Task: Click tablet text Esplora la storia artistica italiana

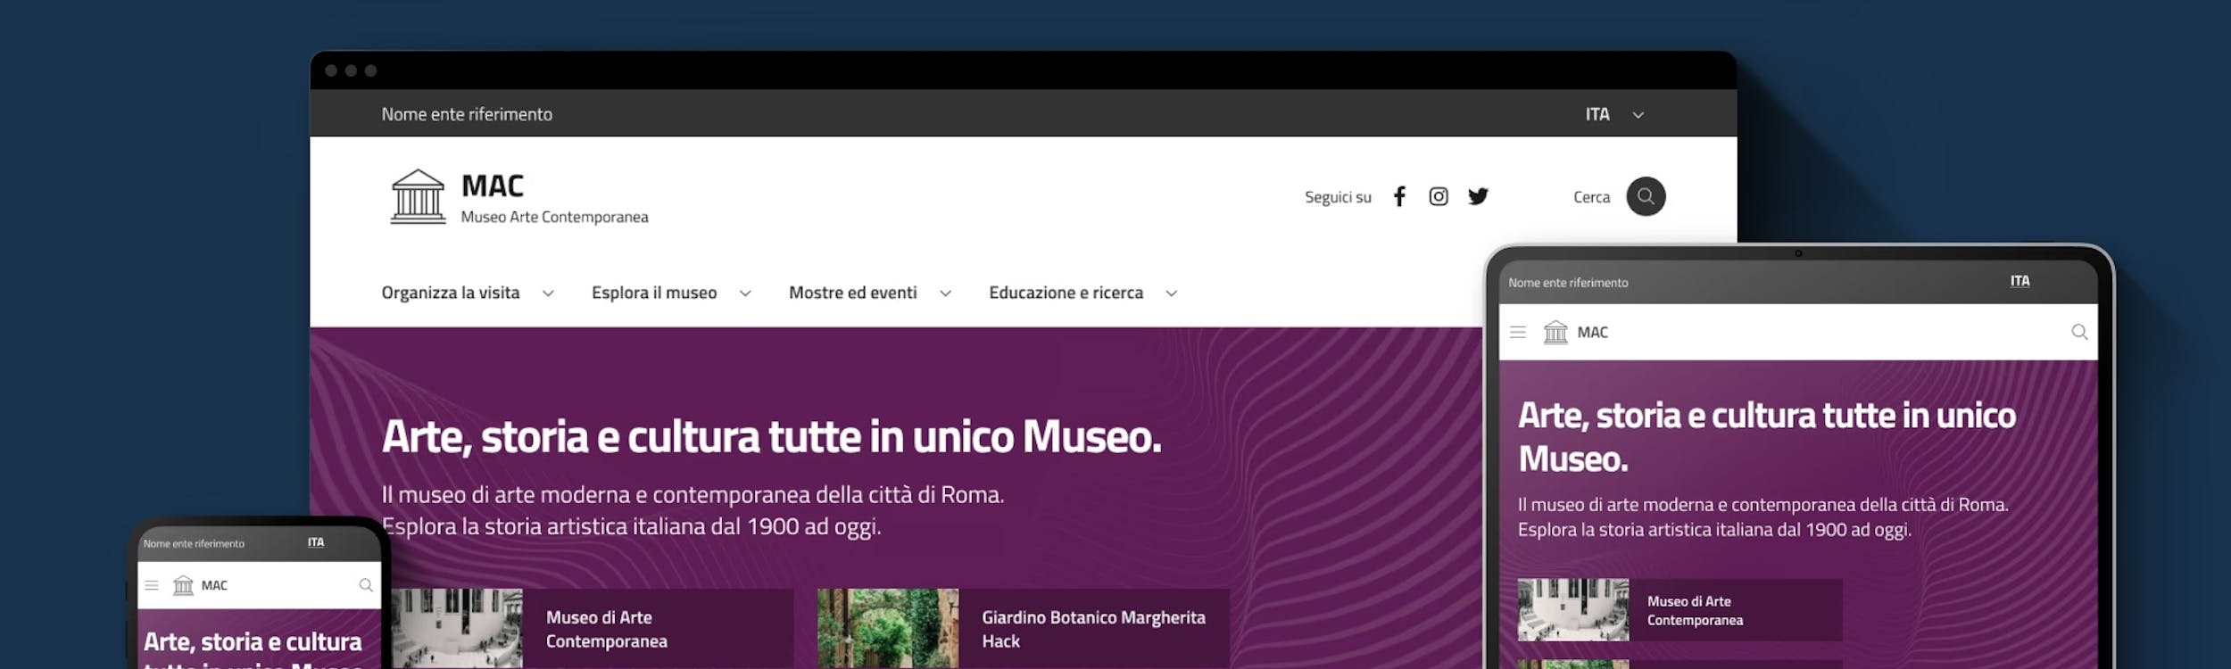Action: click(x=1714, y=530)
